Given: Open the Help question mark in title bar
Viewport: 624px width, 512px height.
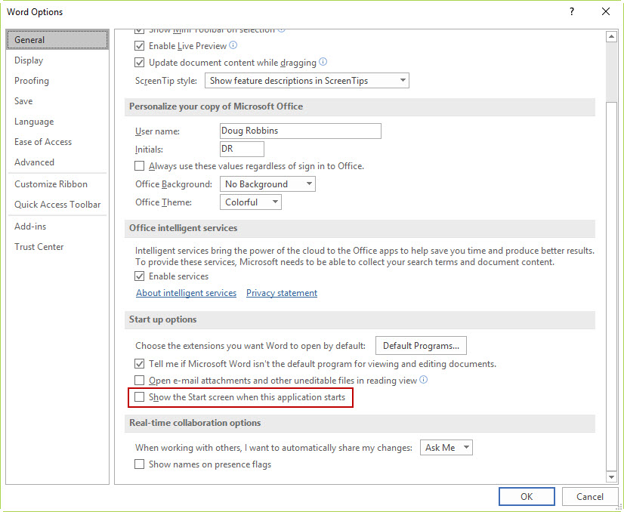Looking at the screenshot, I should click(571, 11).
